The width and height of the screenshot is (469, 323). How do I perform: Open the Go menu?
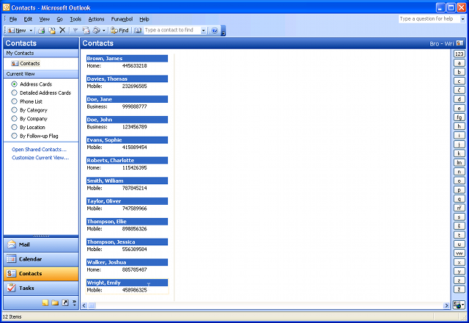(x=60, y=19)
